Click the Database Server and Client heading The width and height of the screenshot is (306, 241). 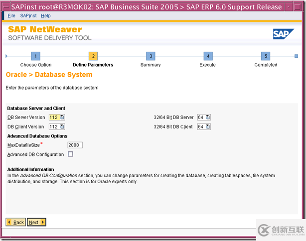[36, 108]
